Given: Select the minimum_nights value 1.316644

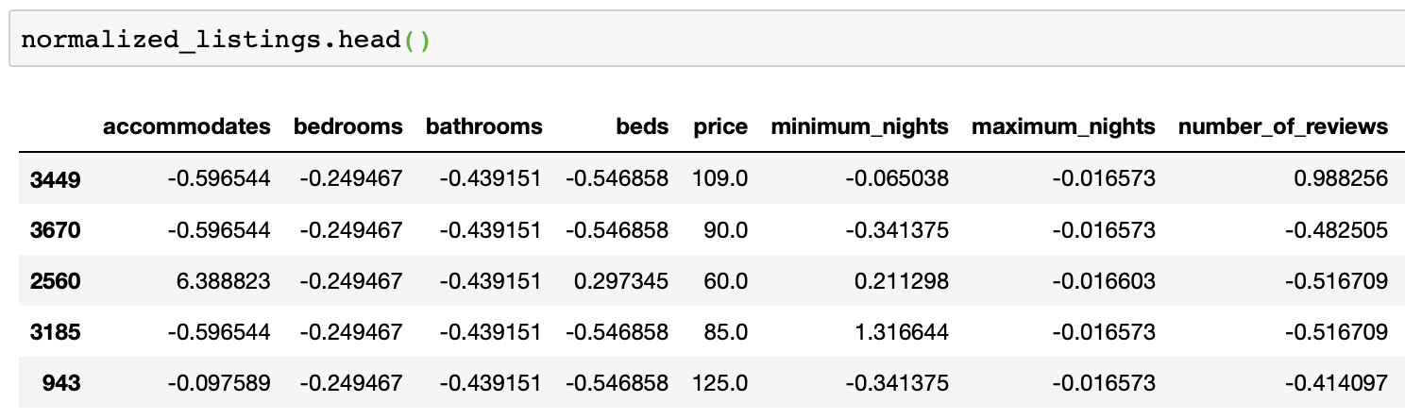Looking at the screenshot, I should pos(906,332).
